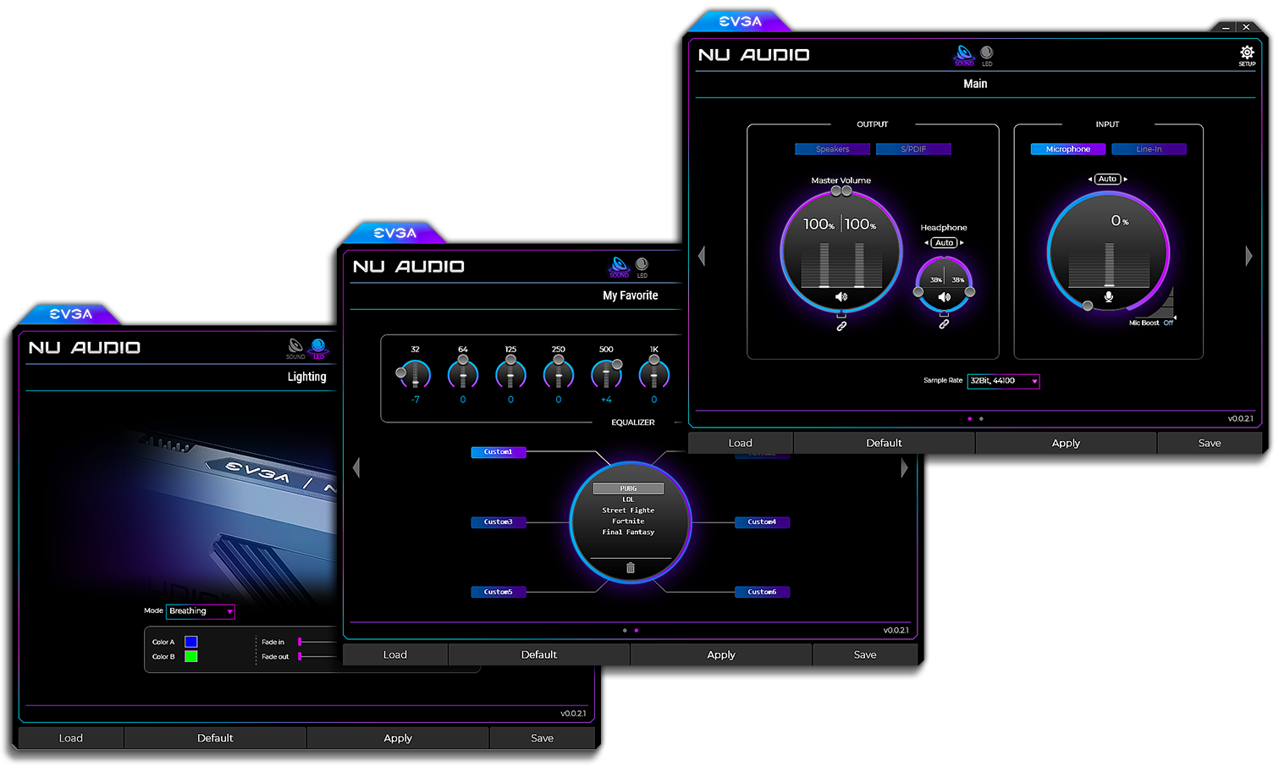Click Apply in My Favorite window

click(721, 654)
